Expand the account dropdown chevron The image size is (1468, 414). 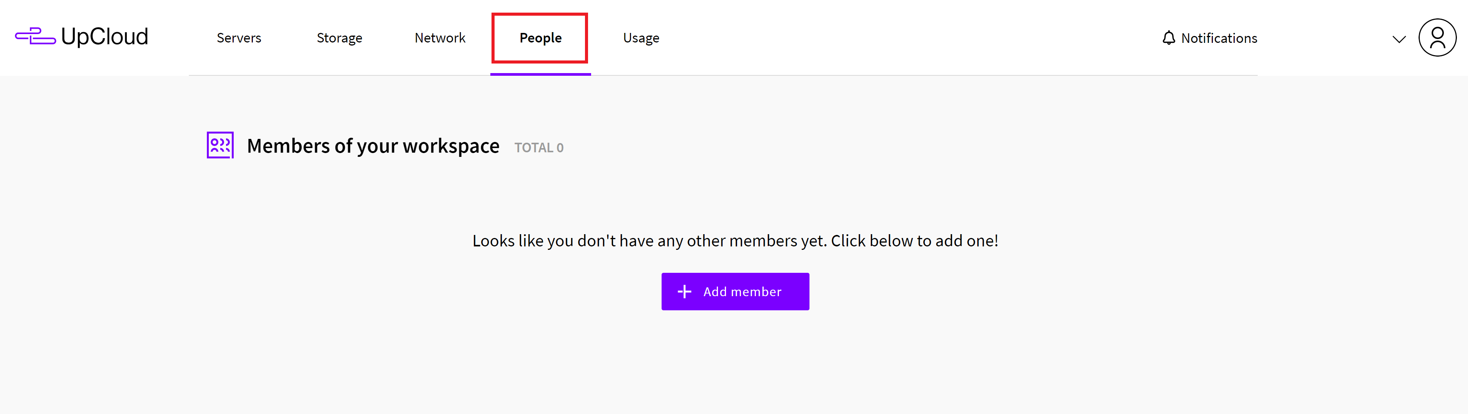pos(1399,39)
